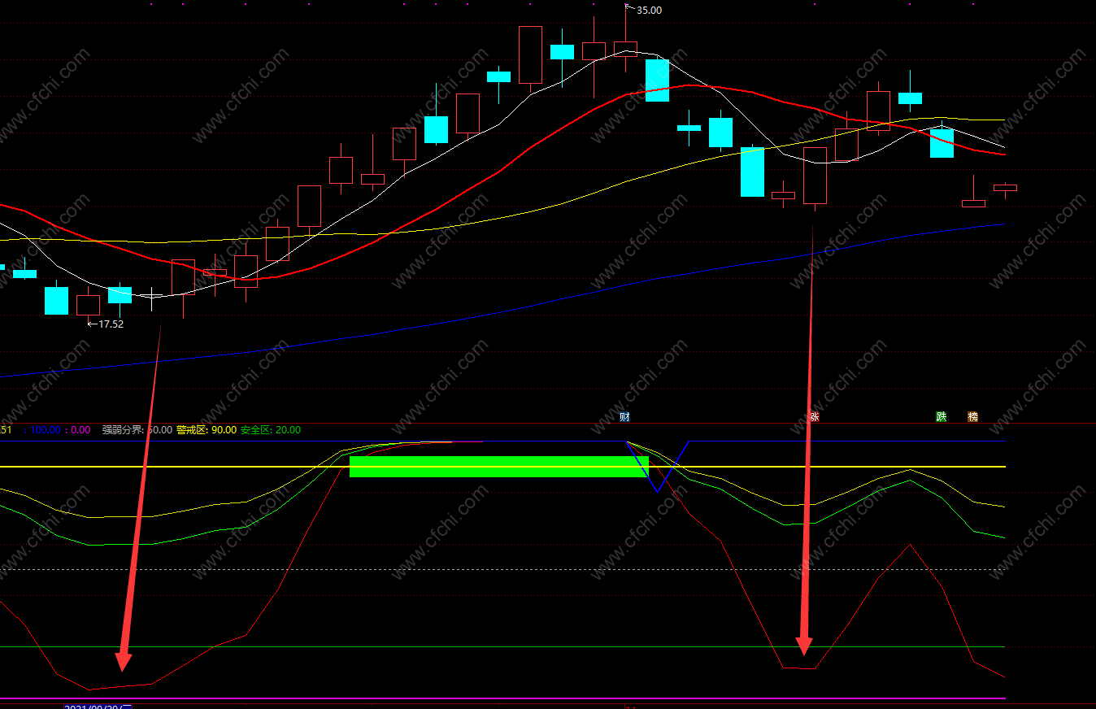Screen dimensions: 1096x709
Task: Select the 17.52 low price label
Action: pos(111,324)
